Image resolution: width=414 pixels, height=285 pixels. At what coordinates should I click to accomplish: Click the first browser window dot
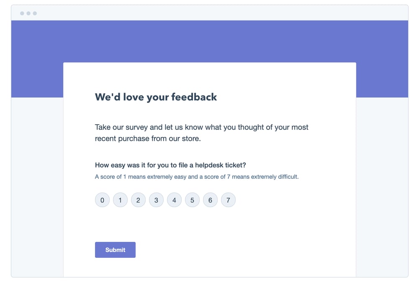click(x=21, y=13)
